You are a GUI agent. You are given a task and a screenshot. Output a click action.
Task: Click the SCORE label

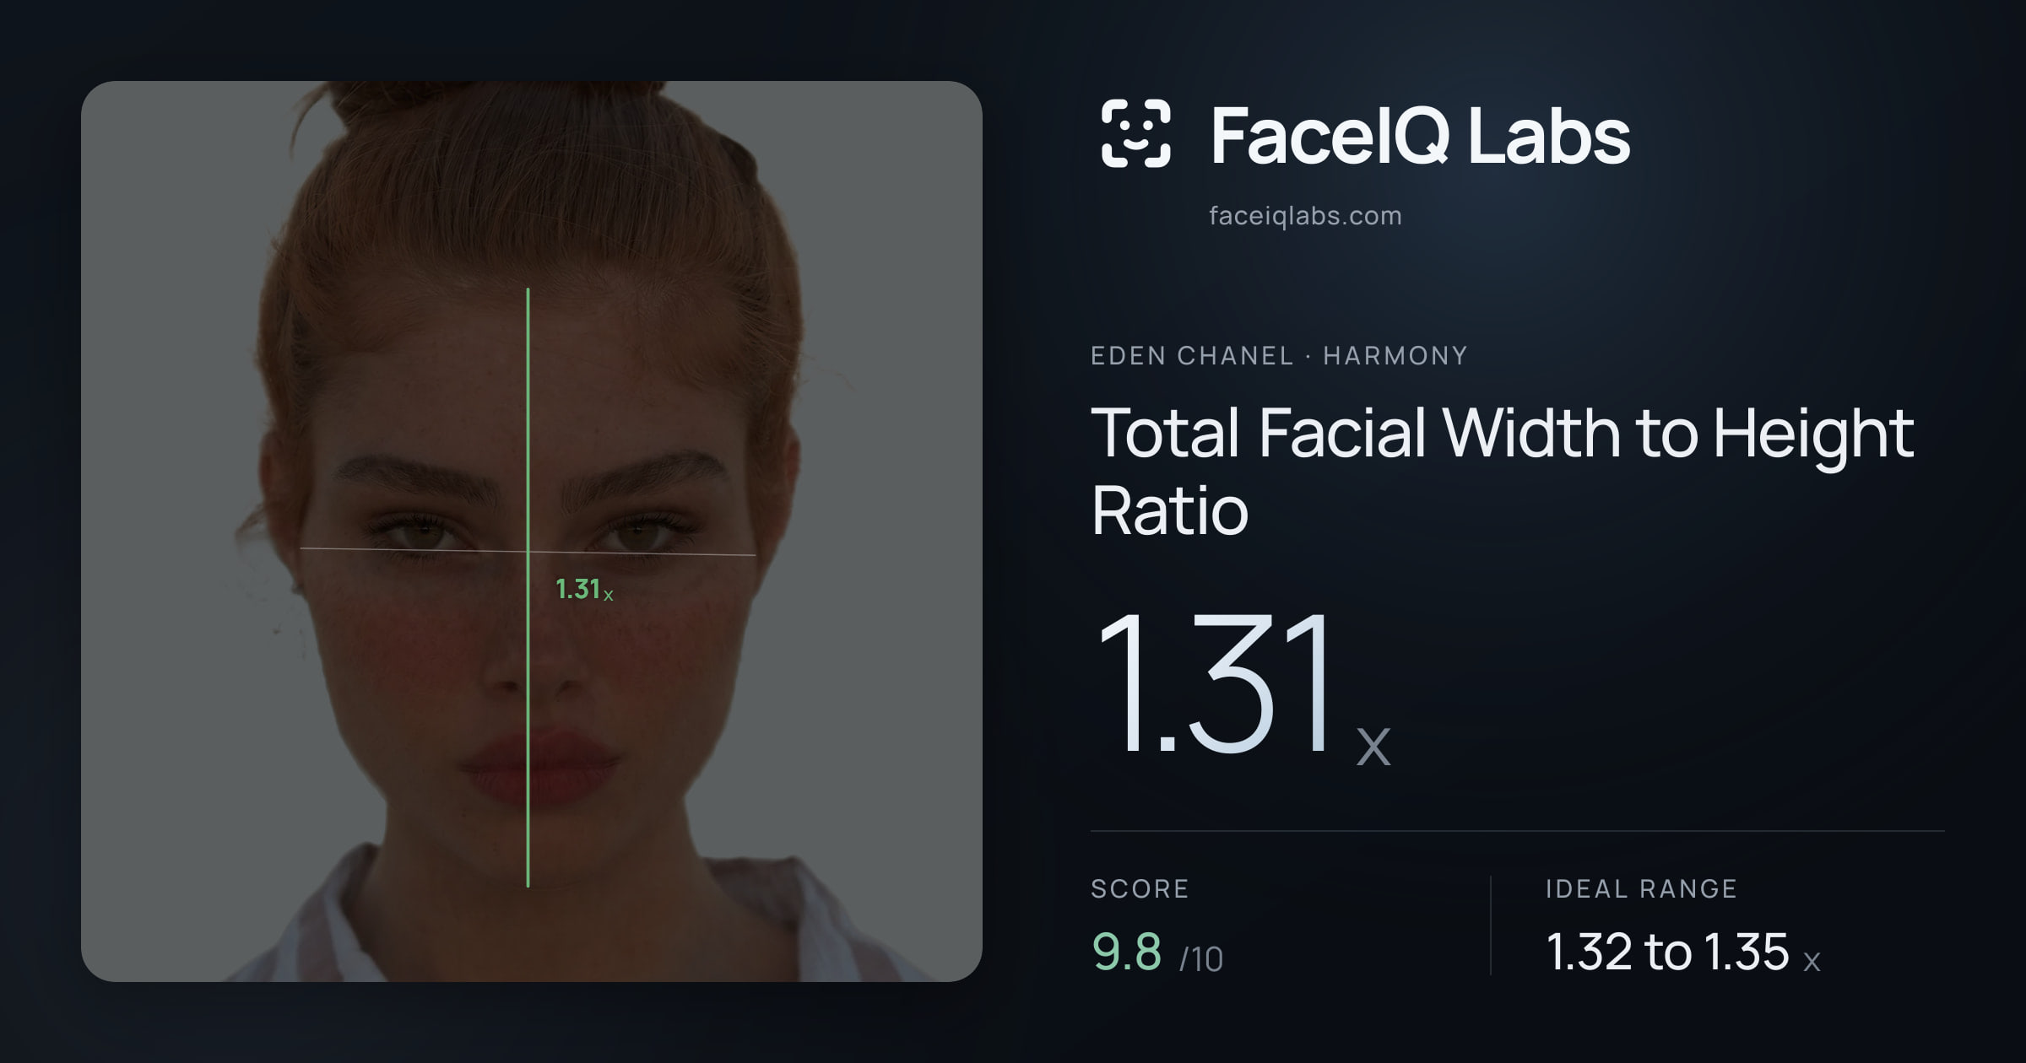point(1140,888)
